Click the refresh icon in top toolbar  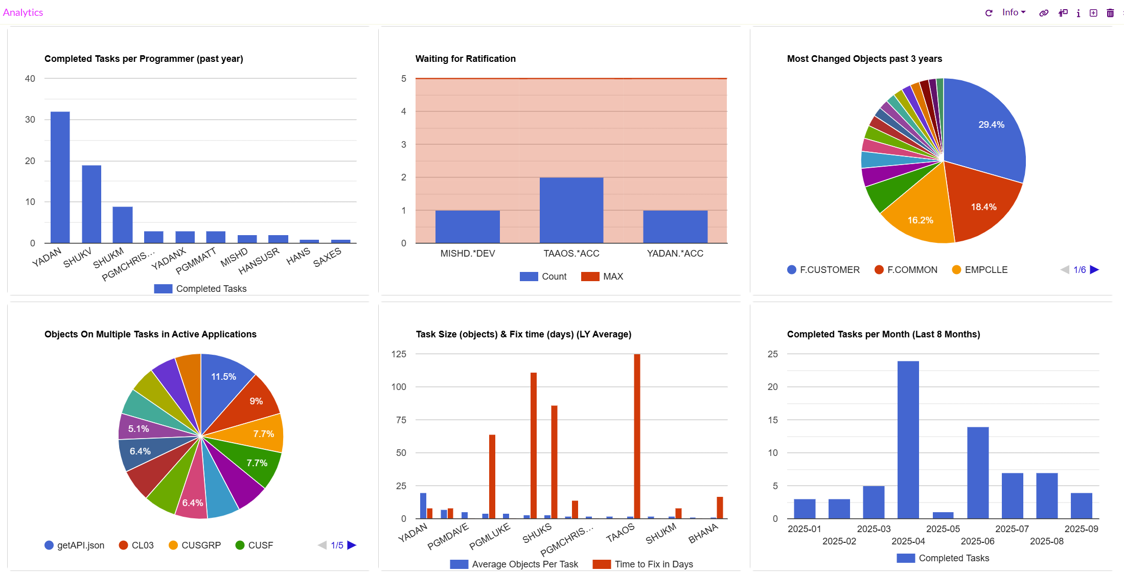click(989, 13)
